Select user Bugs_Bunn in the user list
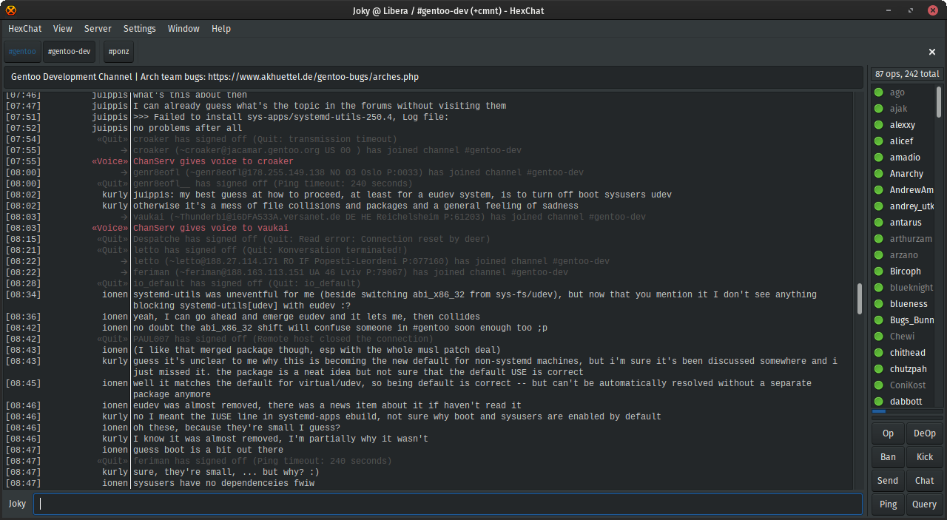 (911, 320)
